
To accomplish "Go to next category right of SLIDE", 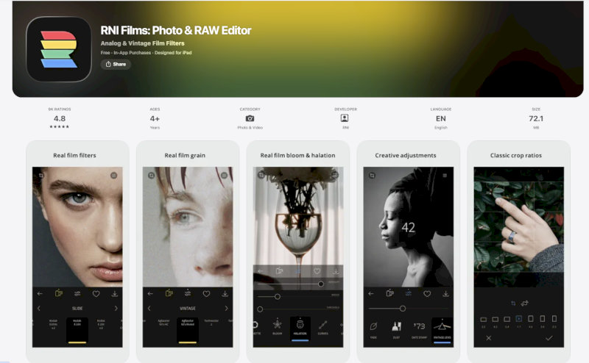I will tap(116, 308).
